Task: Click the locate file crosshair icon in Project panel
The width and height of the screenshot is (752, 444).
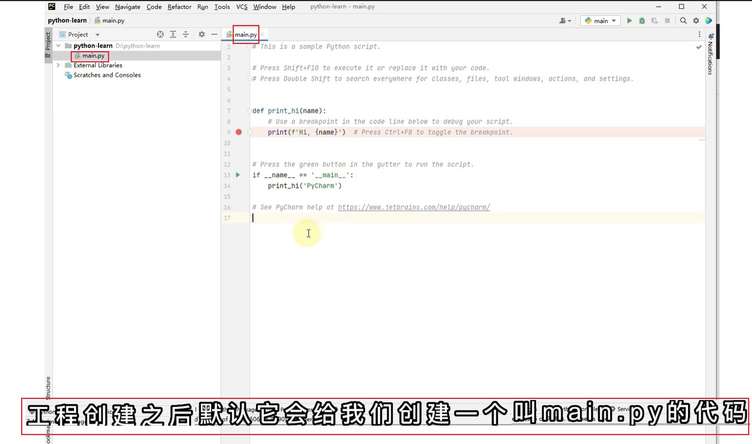Action: [160, 34]
